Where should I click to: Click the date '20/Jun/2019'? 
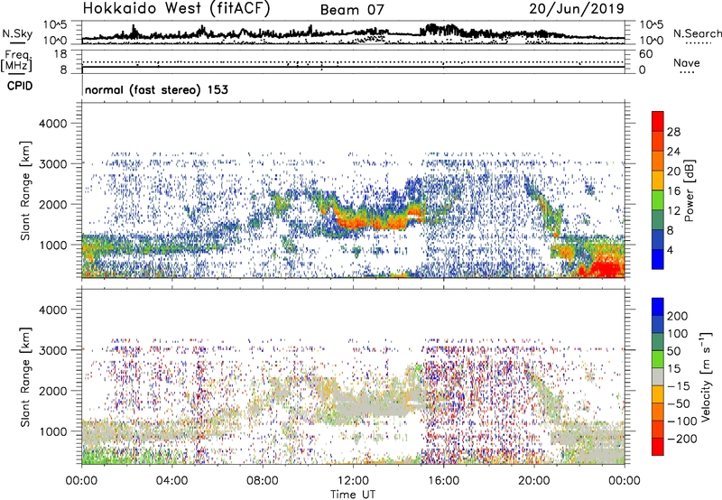[x=577, y=9]
